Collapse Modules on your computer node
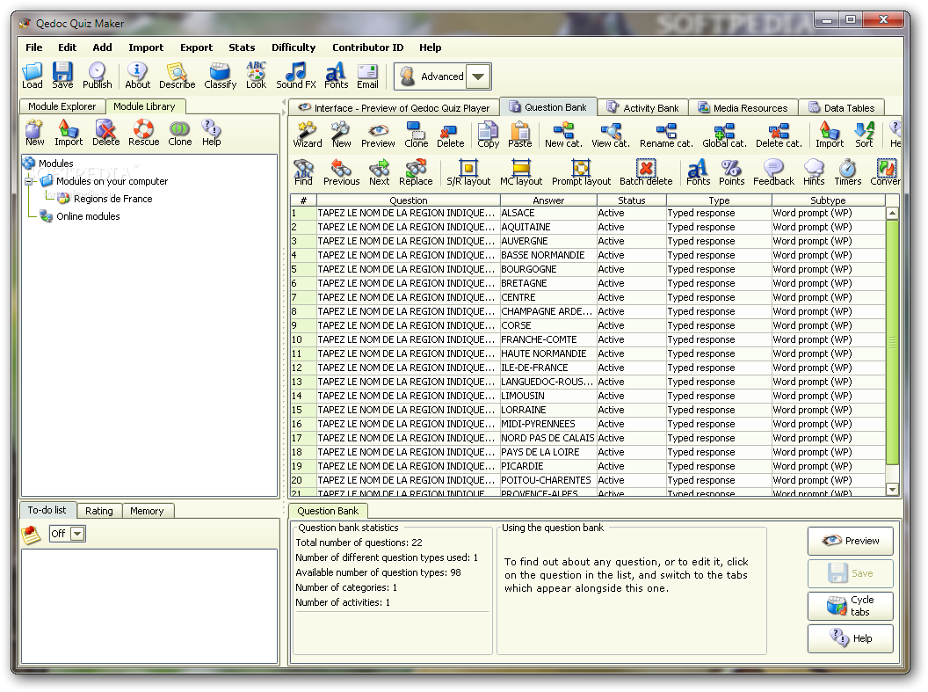 pyautogui.click(x=28, y=181)
